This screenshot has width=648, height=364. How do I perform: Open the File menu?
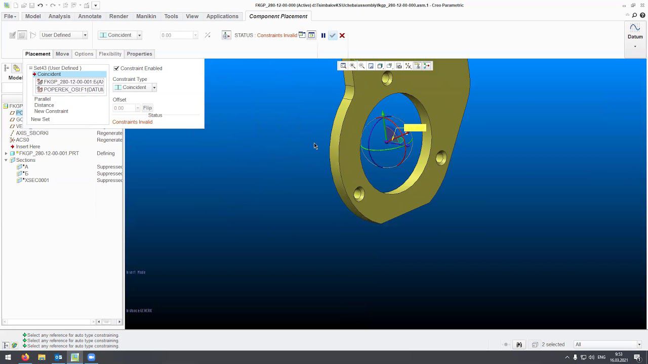10,16
